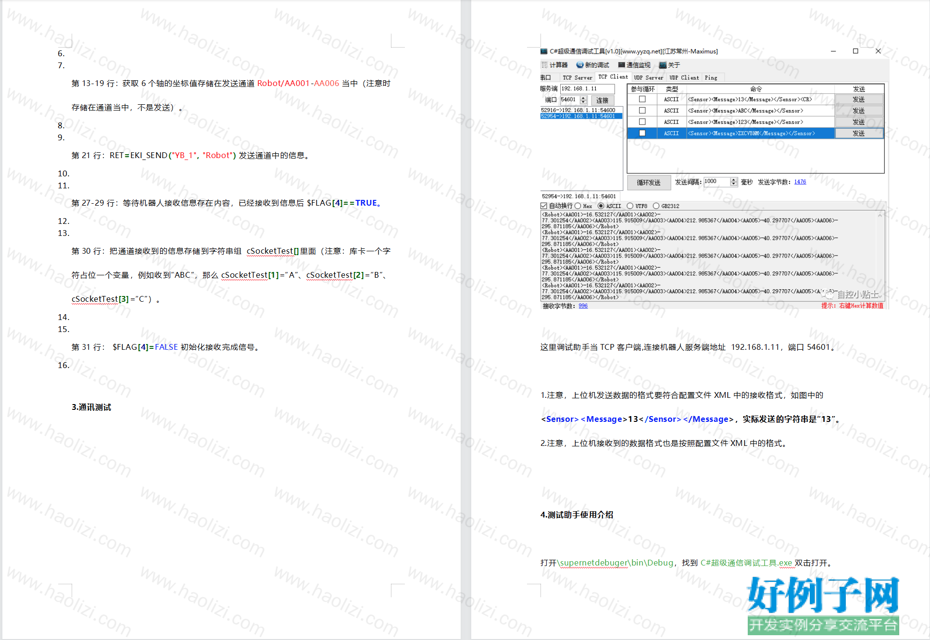
Task: Click the ASCII type cell of Message 13 row
Action: pos(671,99)
